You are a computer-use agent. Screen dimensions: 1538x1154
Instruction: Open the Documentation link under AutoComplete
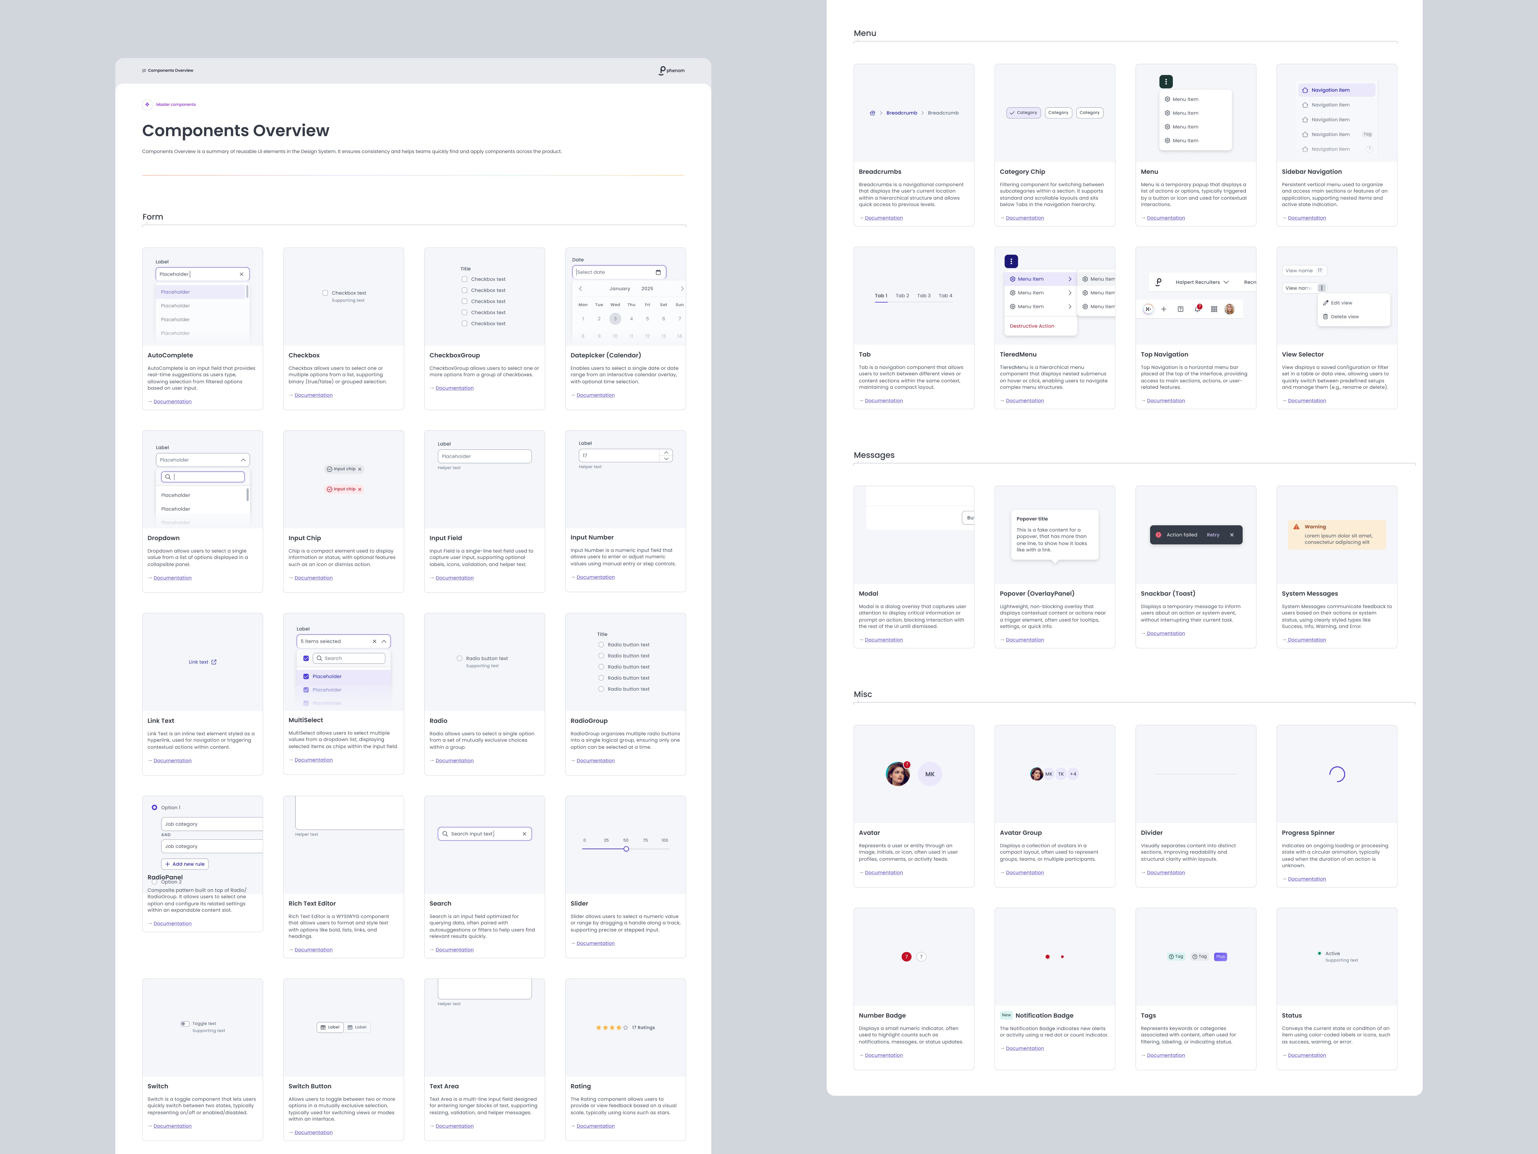pos(172,401)
